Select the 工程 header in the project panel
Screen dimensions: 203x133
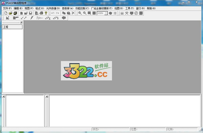coord(12,27)
